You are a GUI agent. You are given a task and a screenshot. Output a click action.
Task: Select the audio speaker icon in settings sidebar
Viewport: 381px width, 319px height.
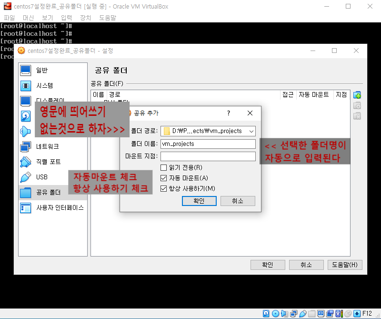[26, 132]
